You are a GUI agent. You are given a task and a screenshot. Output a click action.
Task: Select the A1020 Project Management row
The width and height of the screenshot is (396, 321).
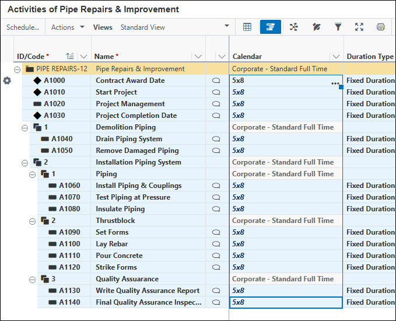208,104
